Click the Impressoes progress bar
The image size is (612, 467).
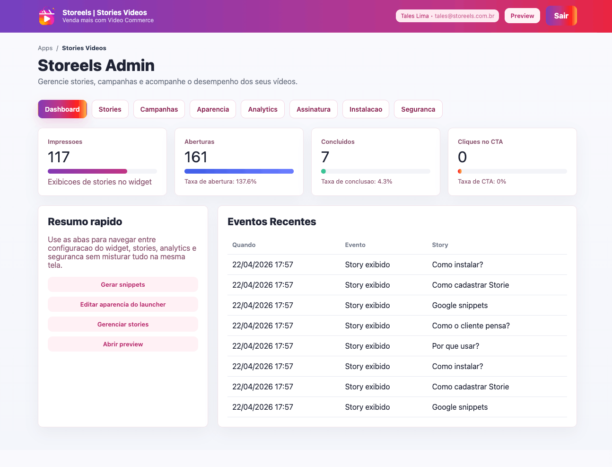[x=102, y=171]
